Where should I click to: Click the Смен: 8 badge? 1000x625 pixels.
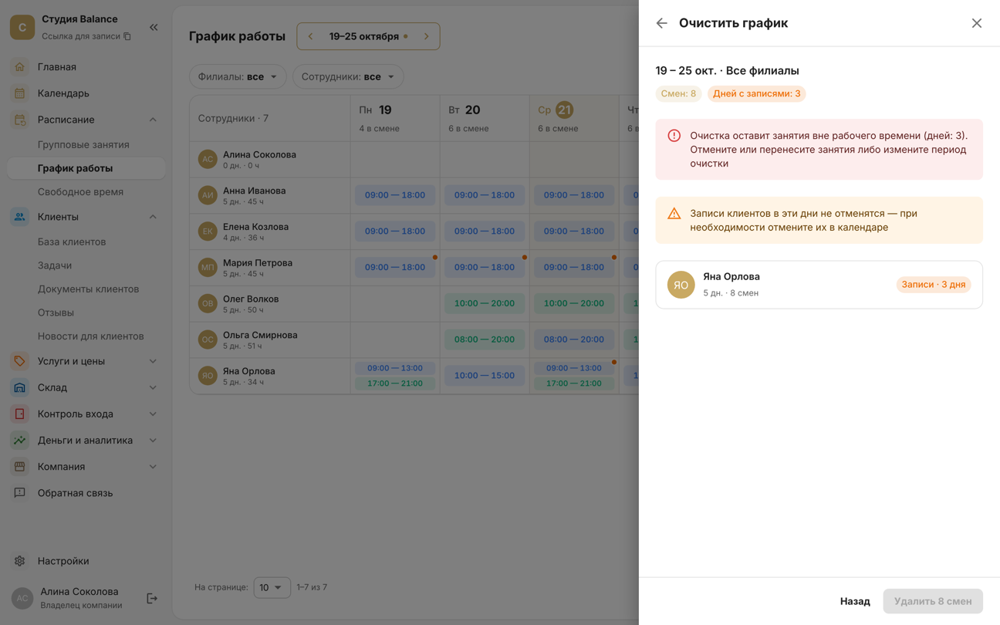pyautogui.click(x=678, y=93)
